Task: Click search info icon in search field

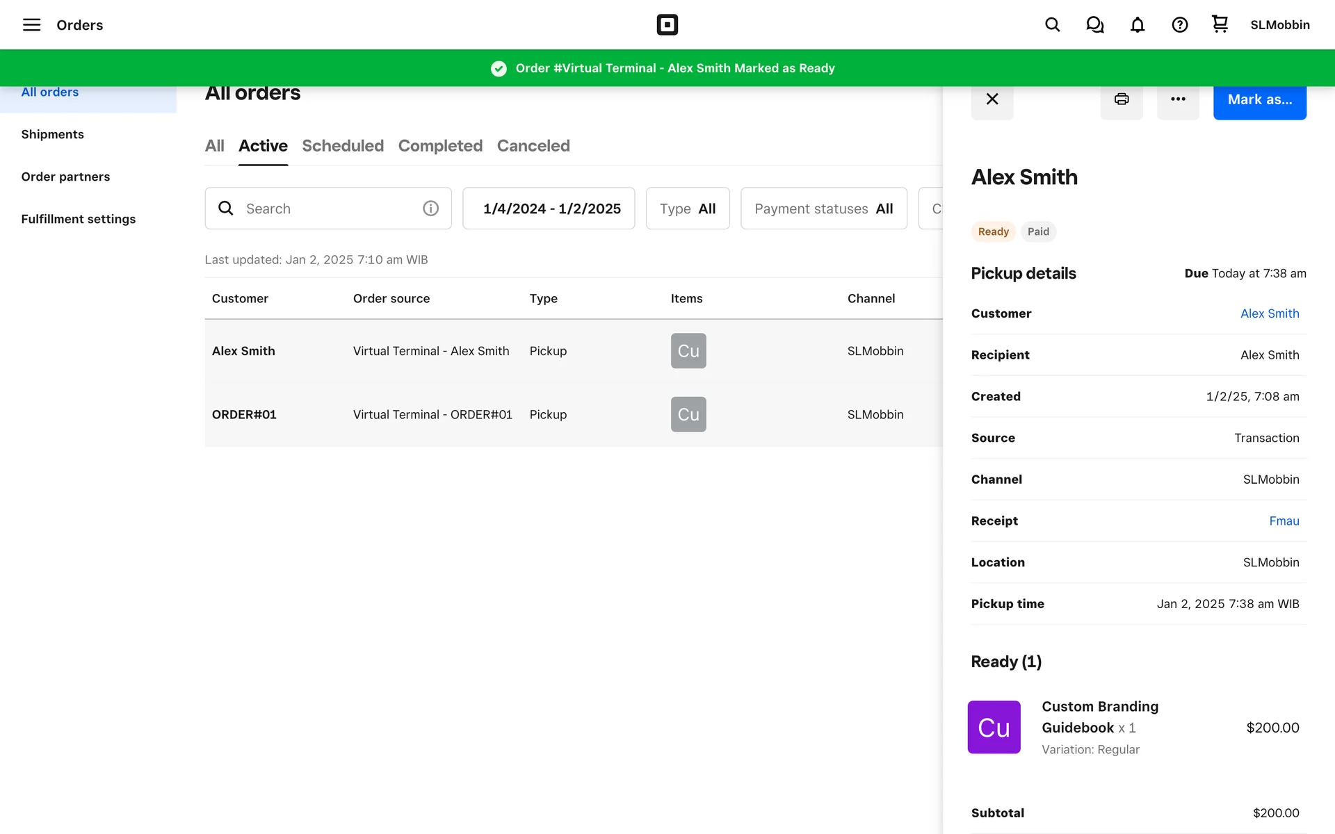Action: point(430,208)
